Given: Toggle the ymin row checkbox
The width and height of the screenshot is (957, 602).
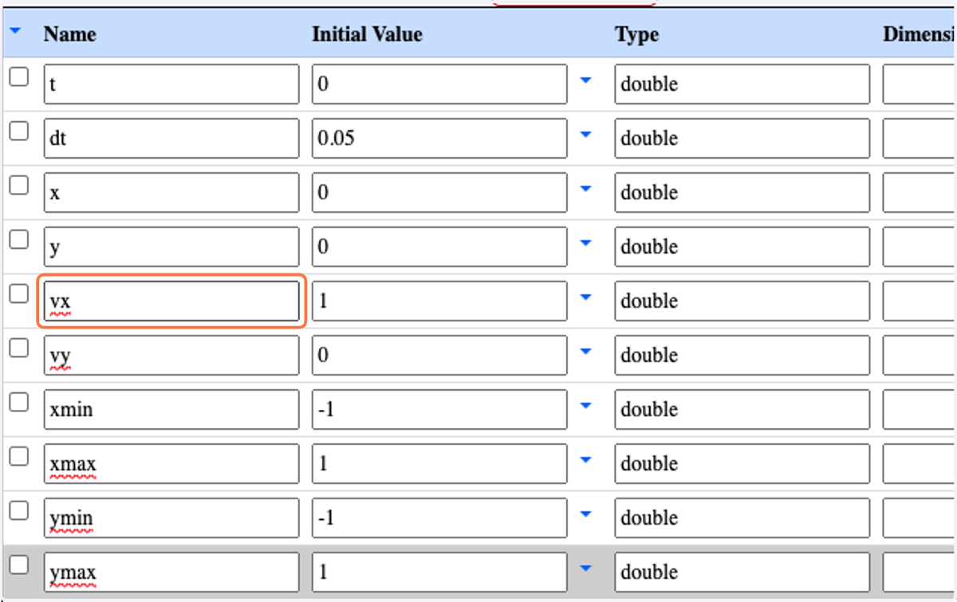Looking at the screenshot, I should point(18,511).
